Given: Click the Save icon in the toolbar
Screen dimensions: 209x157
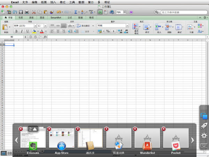Looking at the screenshot, I should click(20, 12).
